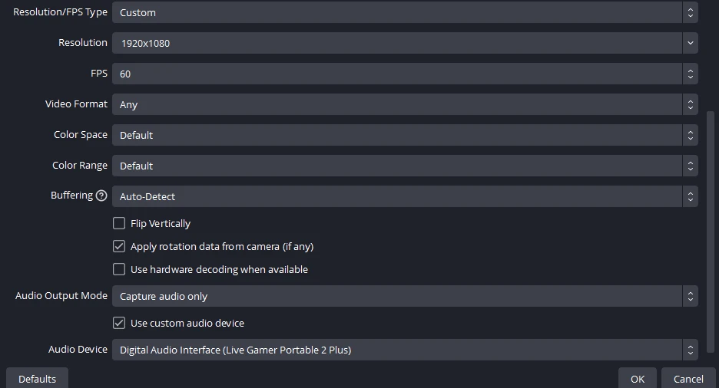Open the Buffering Auto-Detect dropdown
Viewport: 719px width, 388px height.
click(405, 196)
